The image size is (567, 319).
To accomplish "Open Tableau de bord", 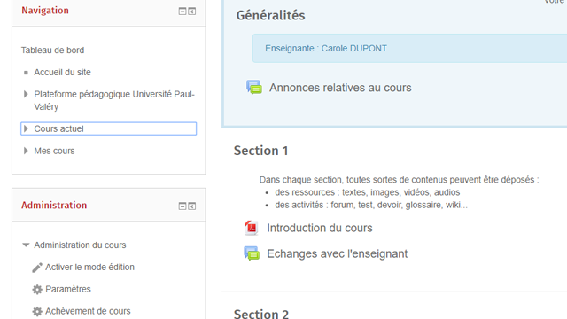I will (52, 51).
